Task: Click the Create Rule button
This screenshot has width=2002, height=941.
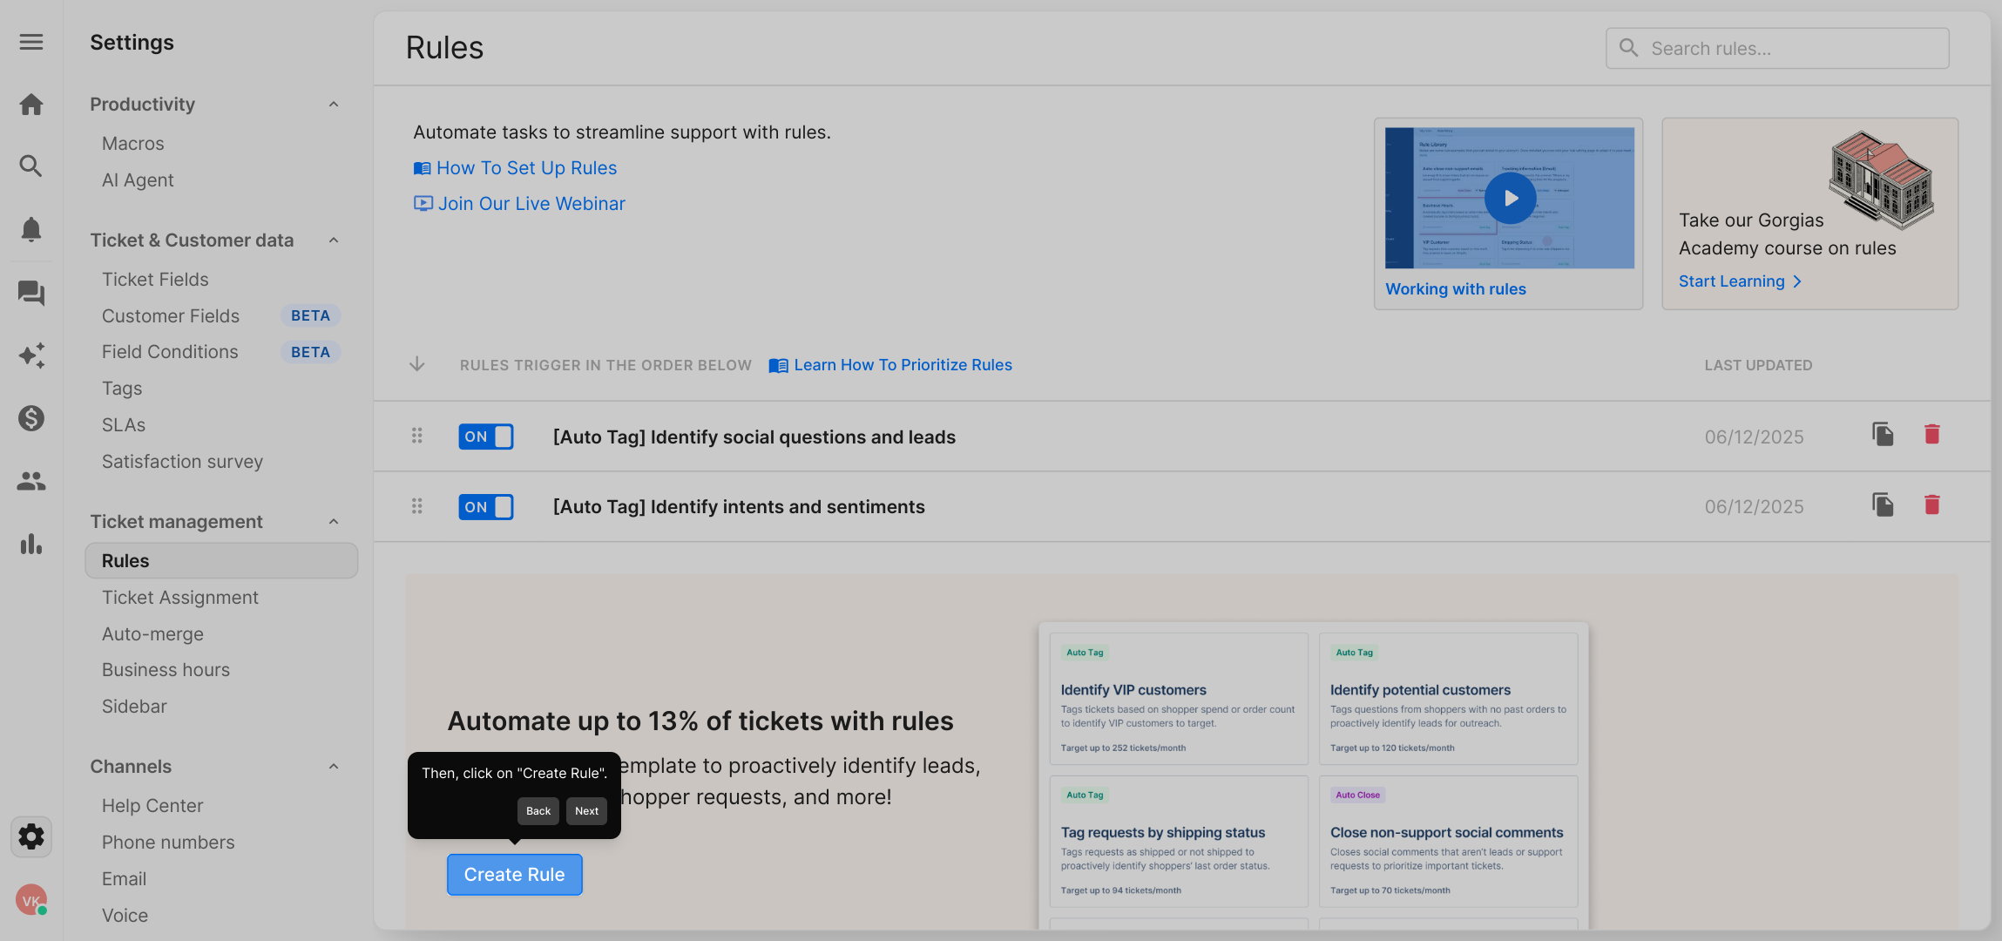Action: [514, 875]
